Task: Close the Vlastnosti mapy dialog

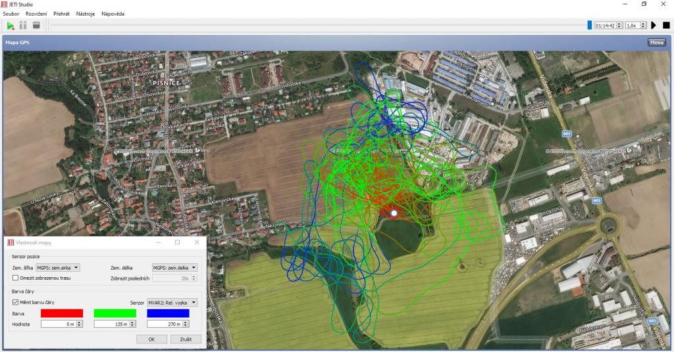Action: [x=196, y=242]
